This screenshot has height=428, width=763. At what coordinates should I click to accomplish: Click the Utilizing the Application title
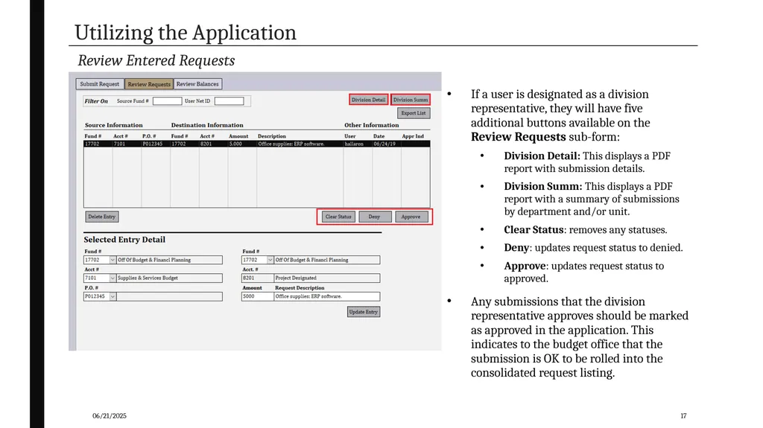(x=186, y=33)
